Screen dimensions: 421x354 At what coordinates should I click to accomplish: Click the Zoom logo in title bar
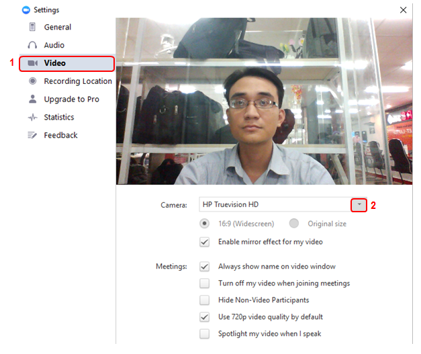click(x=26, y=10)
